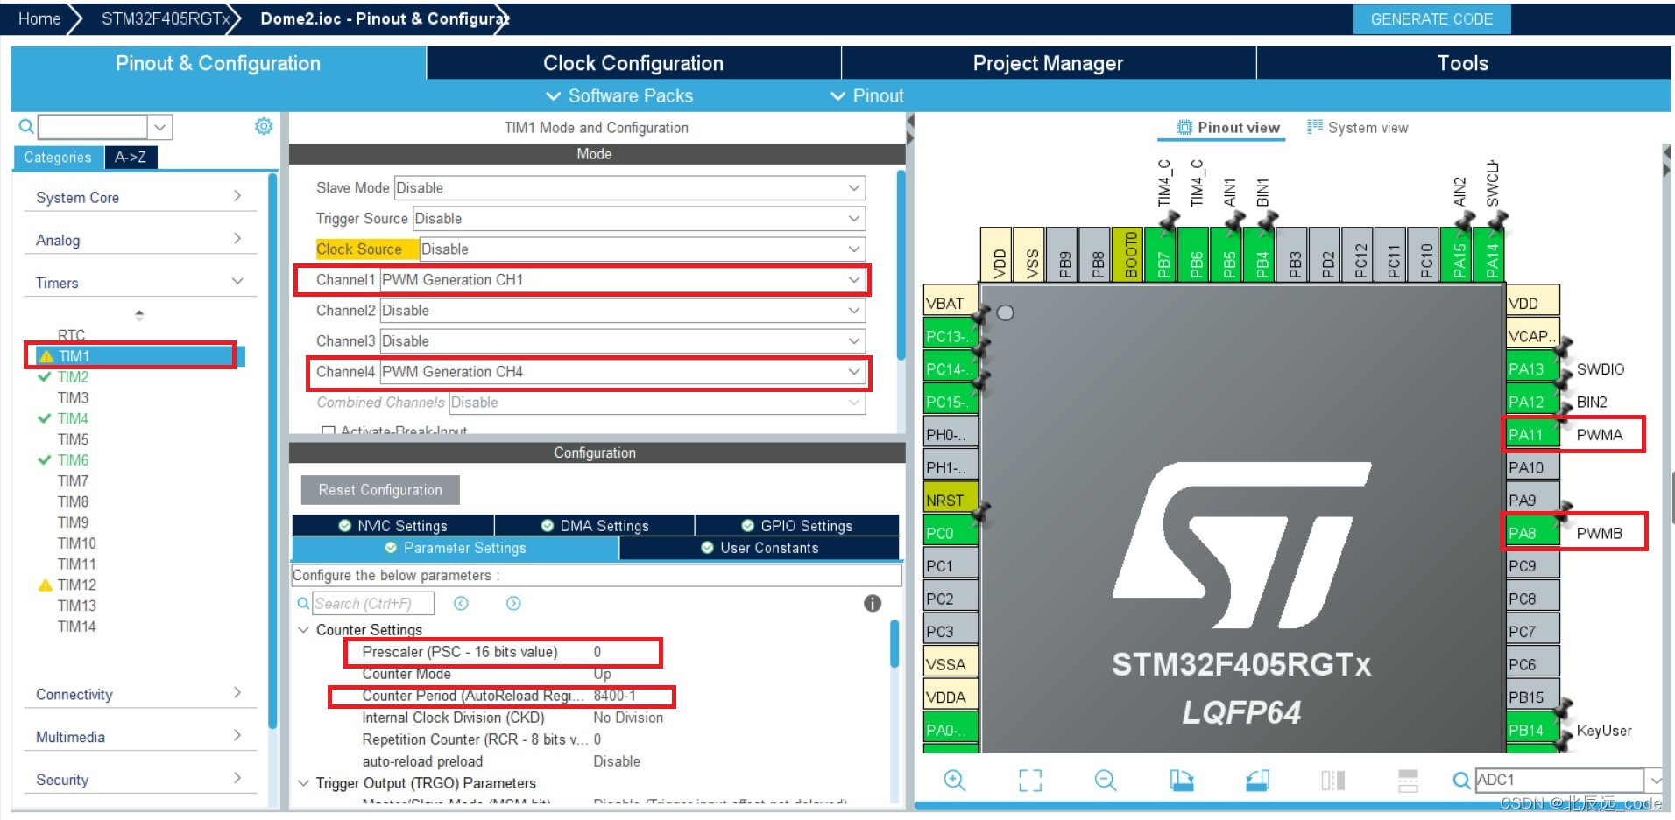Click the pin search magnifier icon
Image resolution: width=1675 pixels, height=820 pixels.
coord(1461,780)
